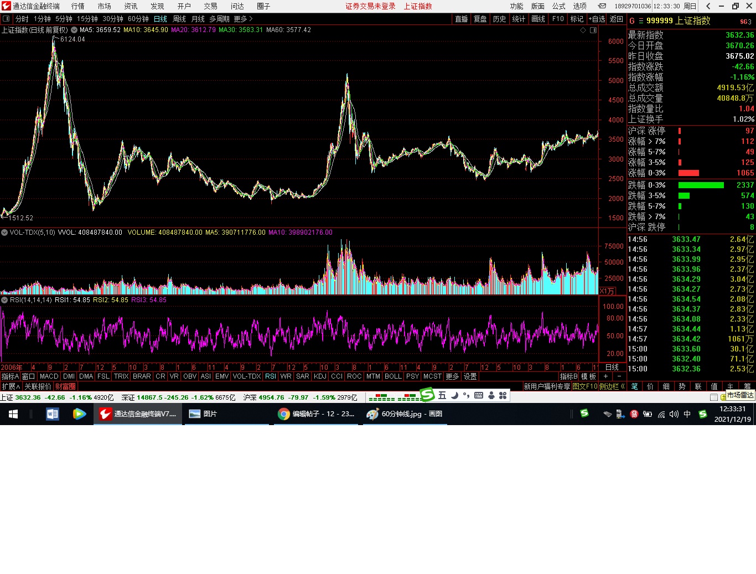Viewport: 756px width, 574px height.
Task: Open the Sogou soft keyboard icon
Action: pos(479,395)
